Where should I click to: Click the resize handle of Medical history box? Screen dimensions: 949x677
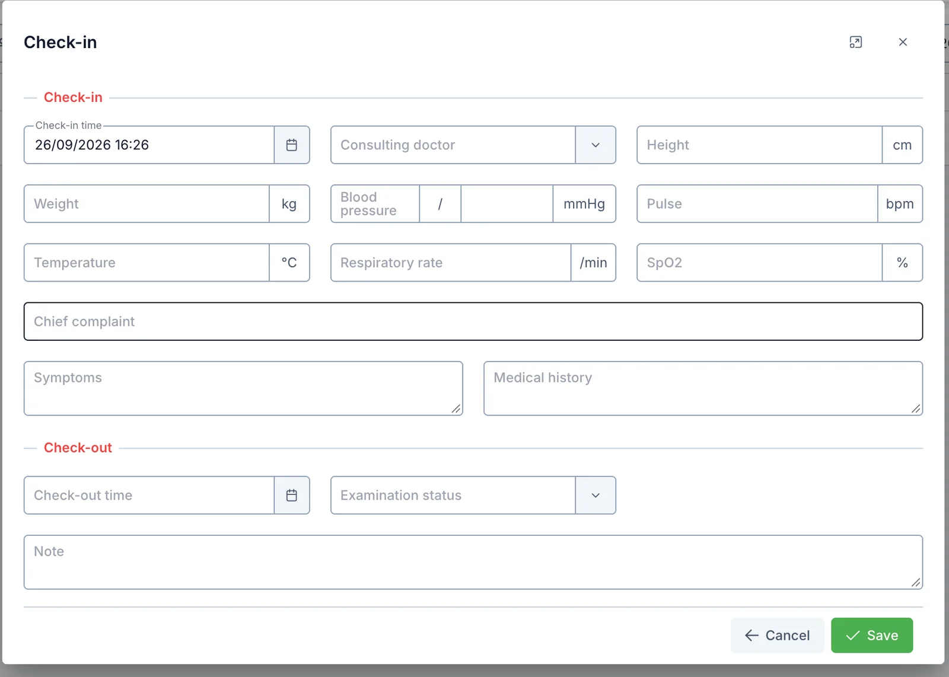[916, 408]
